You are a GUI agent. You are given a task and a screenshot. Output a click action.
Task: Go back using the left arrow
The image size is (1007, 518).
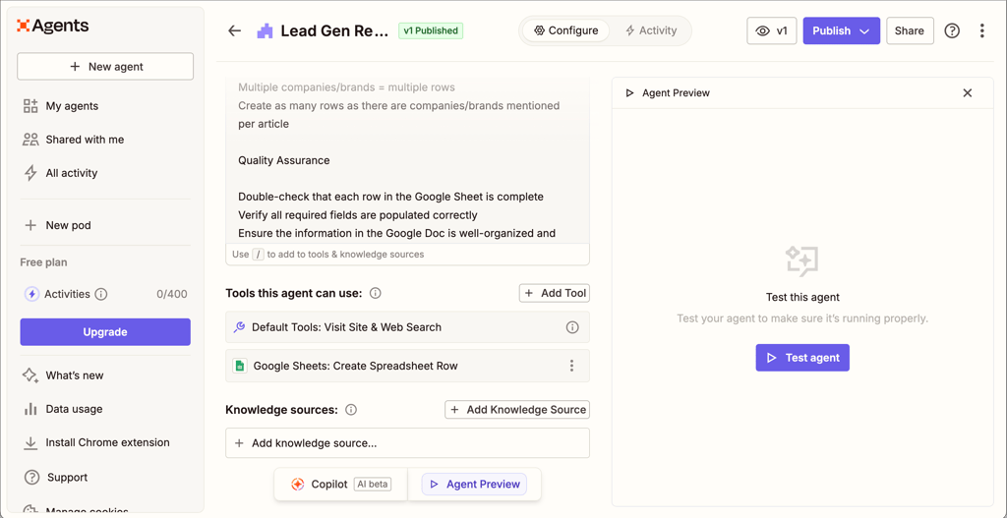coord(234,30)
